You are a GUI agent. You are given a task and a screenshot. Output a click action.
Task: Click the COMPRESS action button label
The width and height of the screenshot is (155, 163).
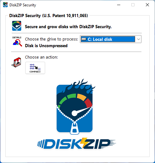(35, 72)
